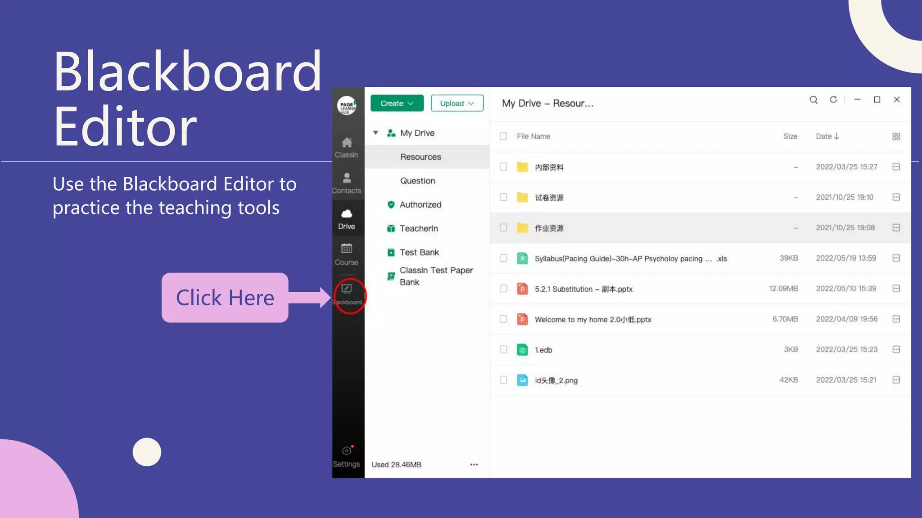The height and width of the screenshot is (518, 922).
Task: Open the Test Bank section
Action: [x=419, y=252]
